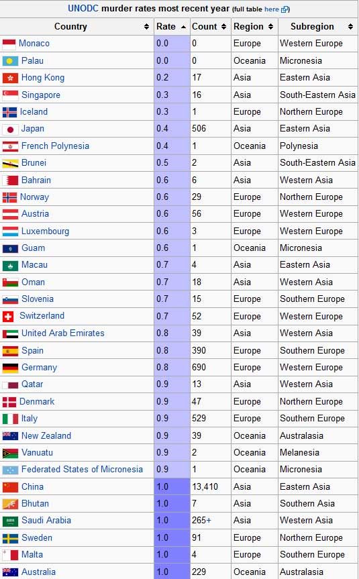This screenshot has width=359, height=579.
Task: Click the Monaco flag icon
Action: click(9, 44)
